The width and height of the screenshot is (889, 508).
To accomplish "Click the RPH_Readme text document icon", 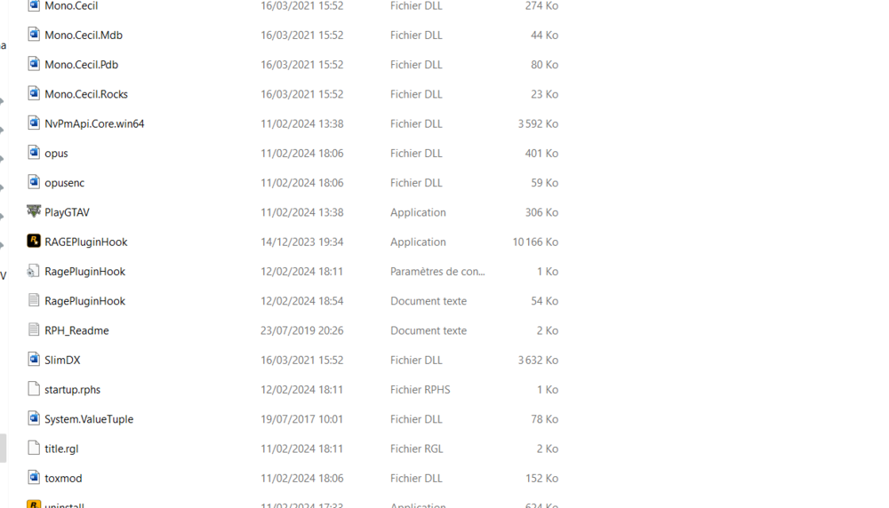I will pos(34,329).
